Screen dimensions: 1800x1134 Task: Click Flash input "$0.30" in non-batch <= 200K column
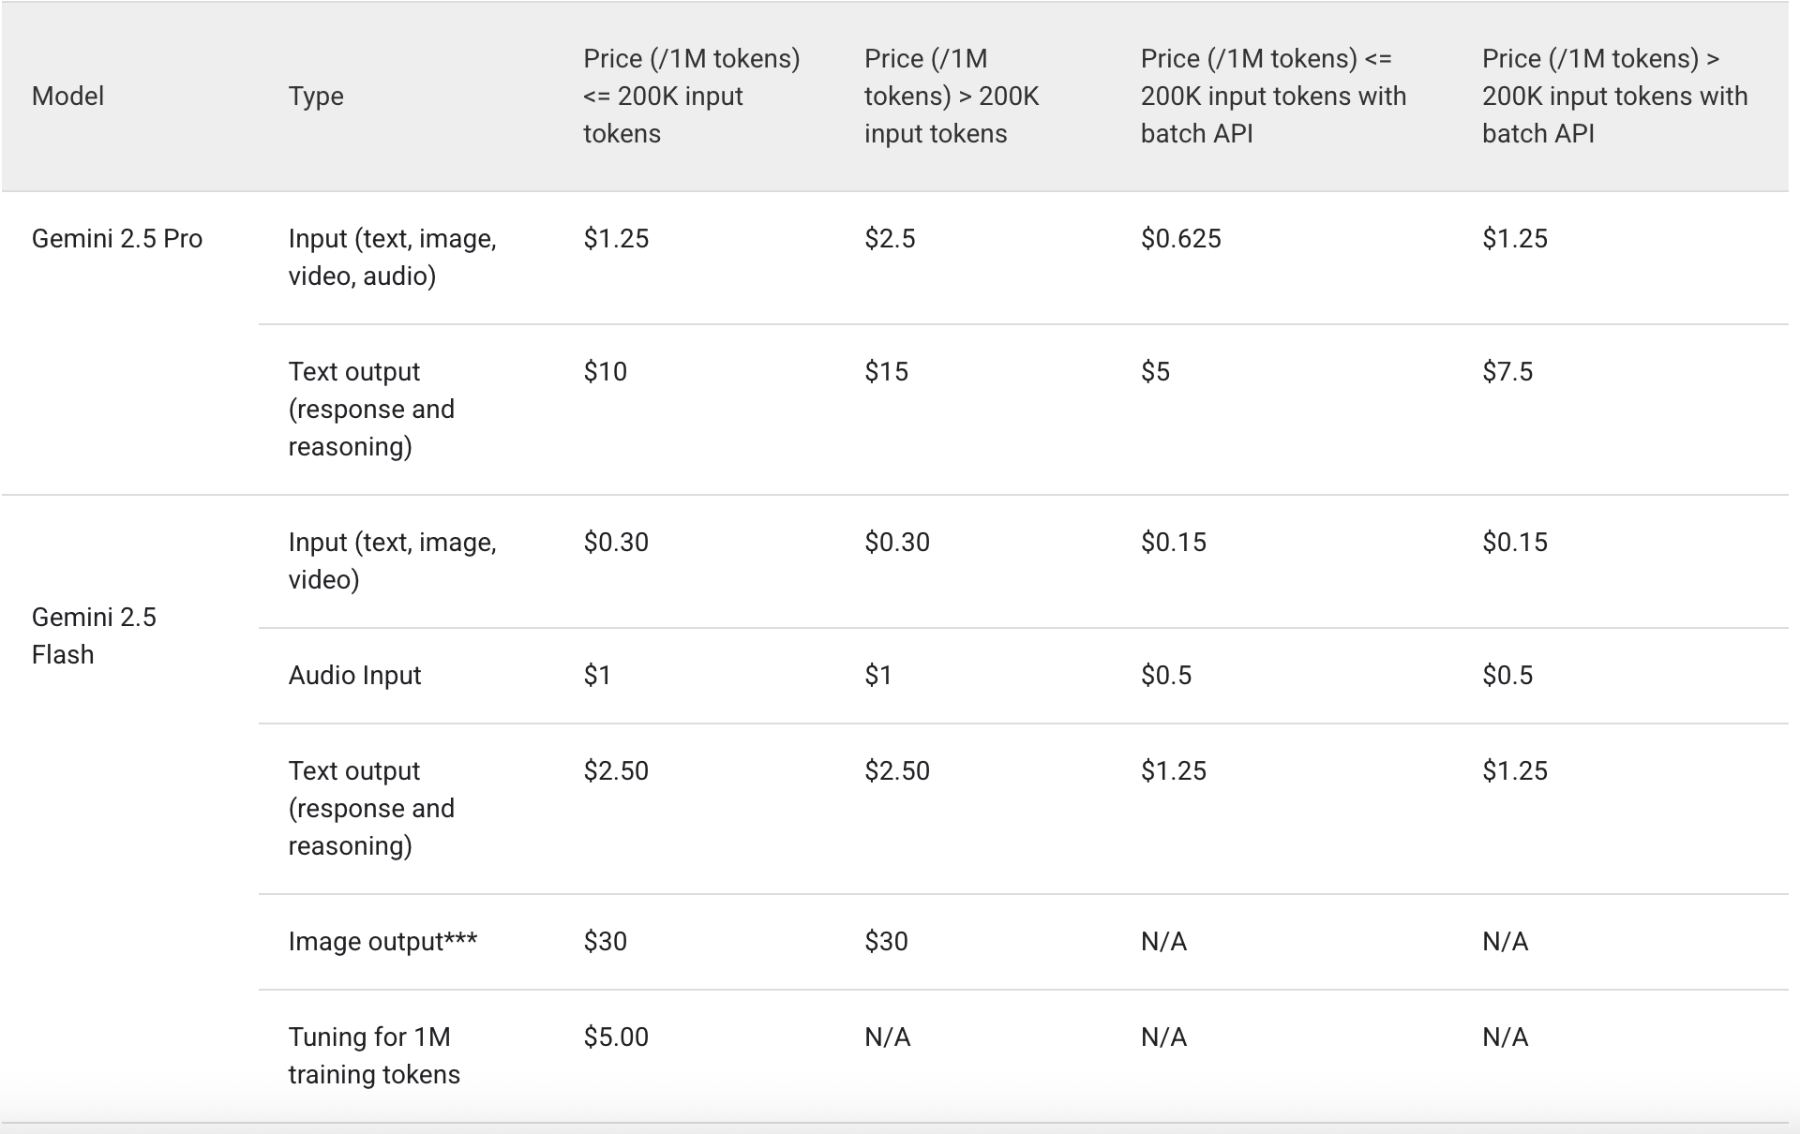point(616,543)
